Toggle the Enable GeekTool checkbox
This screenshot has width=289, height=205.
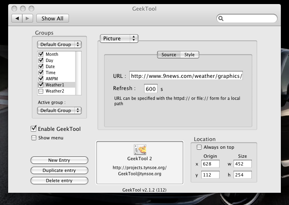pos(33,128)
